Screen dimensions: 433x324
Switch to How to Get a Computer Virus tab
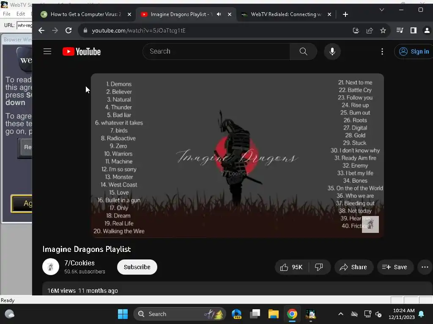[85, 14]
